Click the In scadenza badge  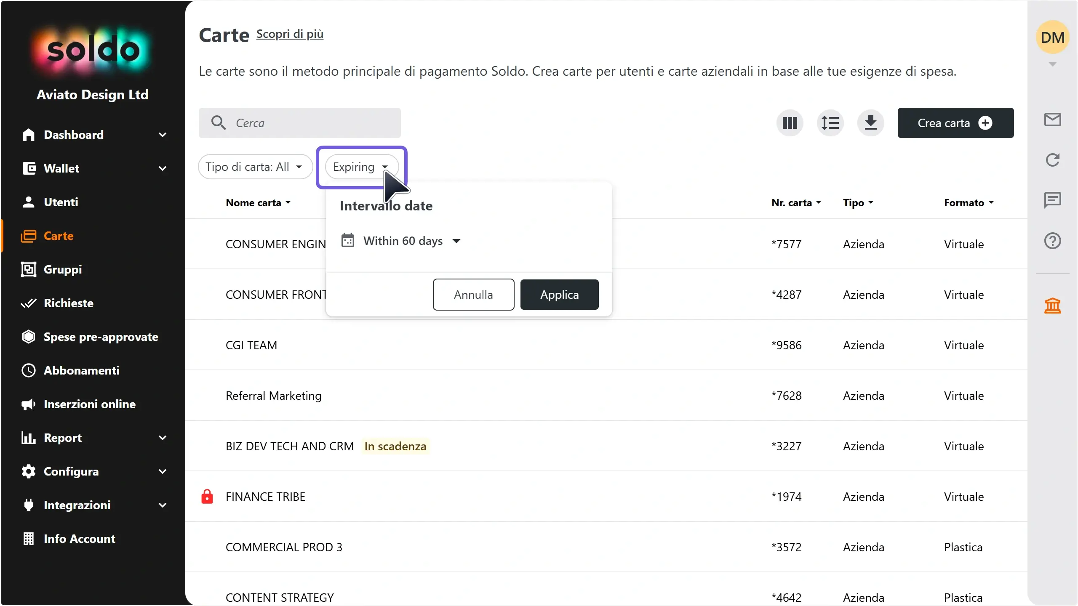(395, 446)
